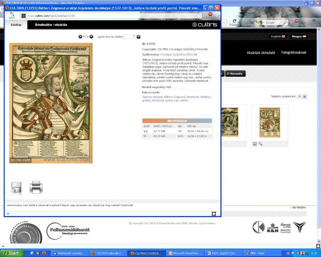Switch to the RNYT_Dig2012 taskbar button
321x257 pixels.
(224, 253)
